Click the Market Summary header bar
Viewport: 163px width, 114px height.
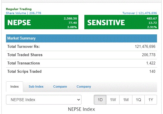[x=81, y=38]
